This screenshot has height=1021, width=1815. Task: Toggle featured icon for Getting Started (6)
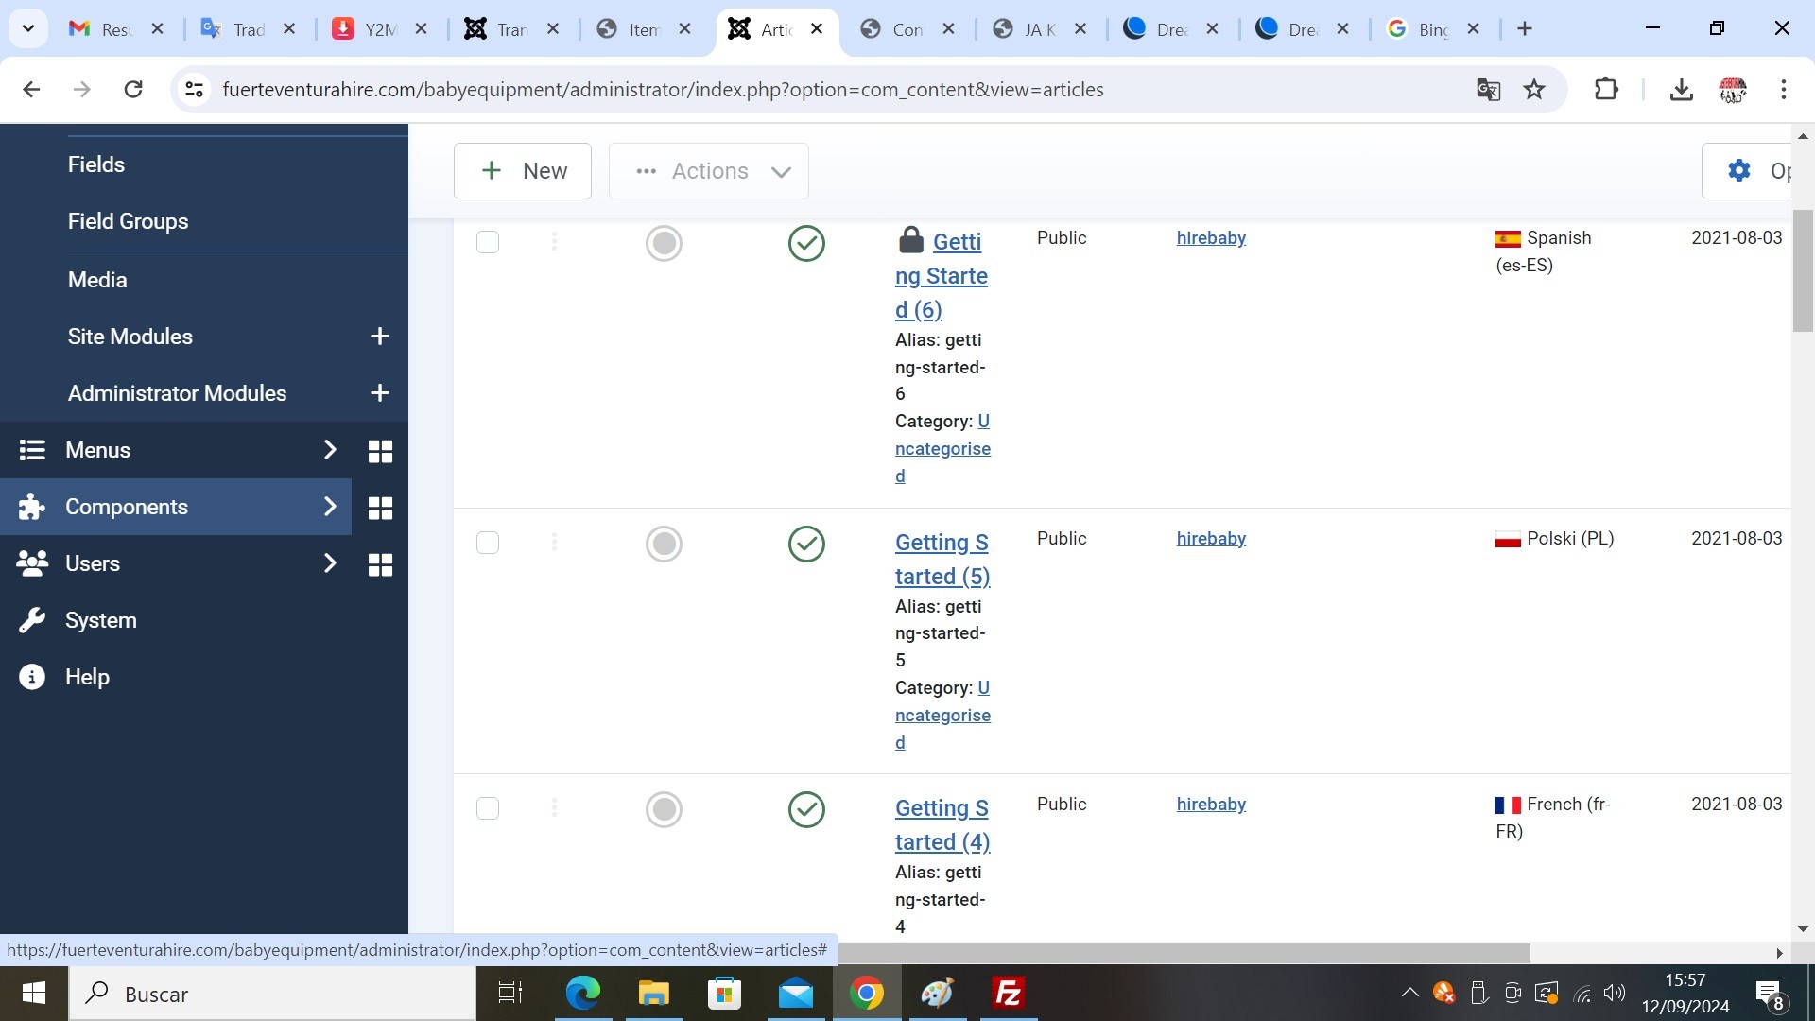coord(664,244)
